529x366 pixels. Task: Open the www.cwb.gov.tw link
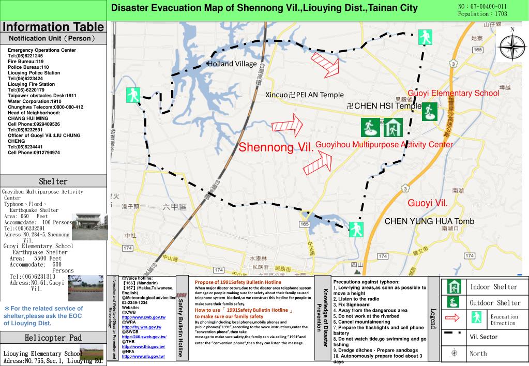click(144, 317)
